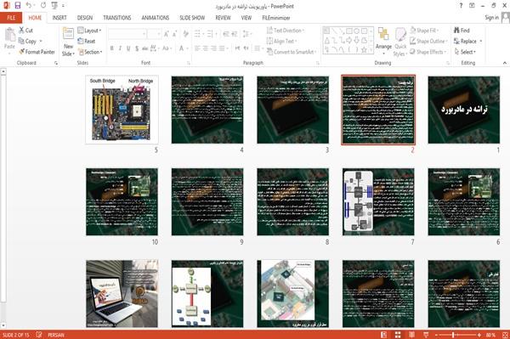Insert a New Slide
This screenshot has width=510, height=339.
pos(68,42)
